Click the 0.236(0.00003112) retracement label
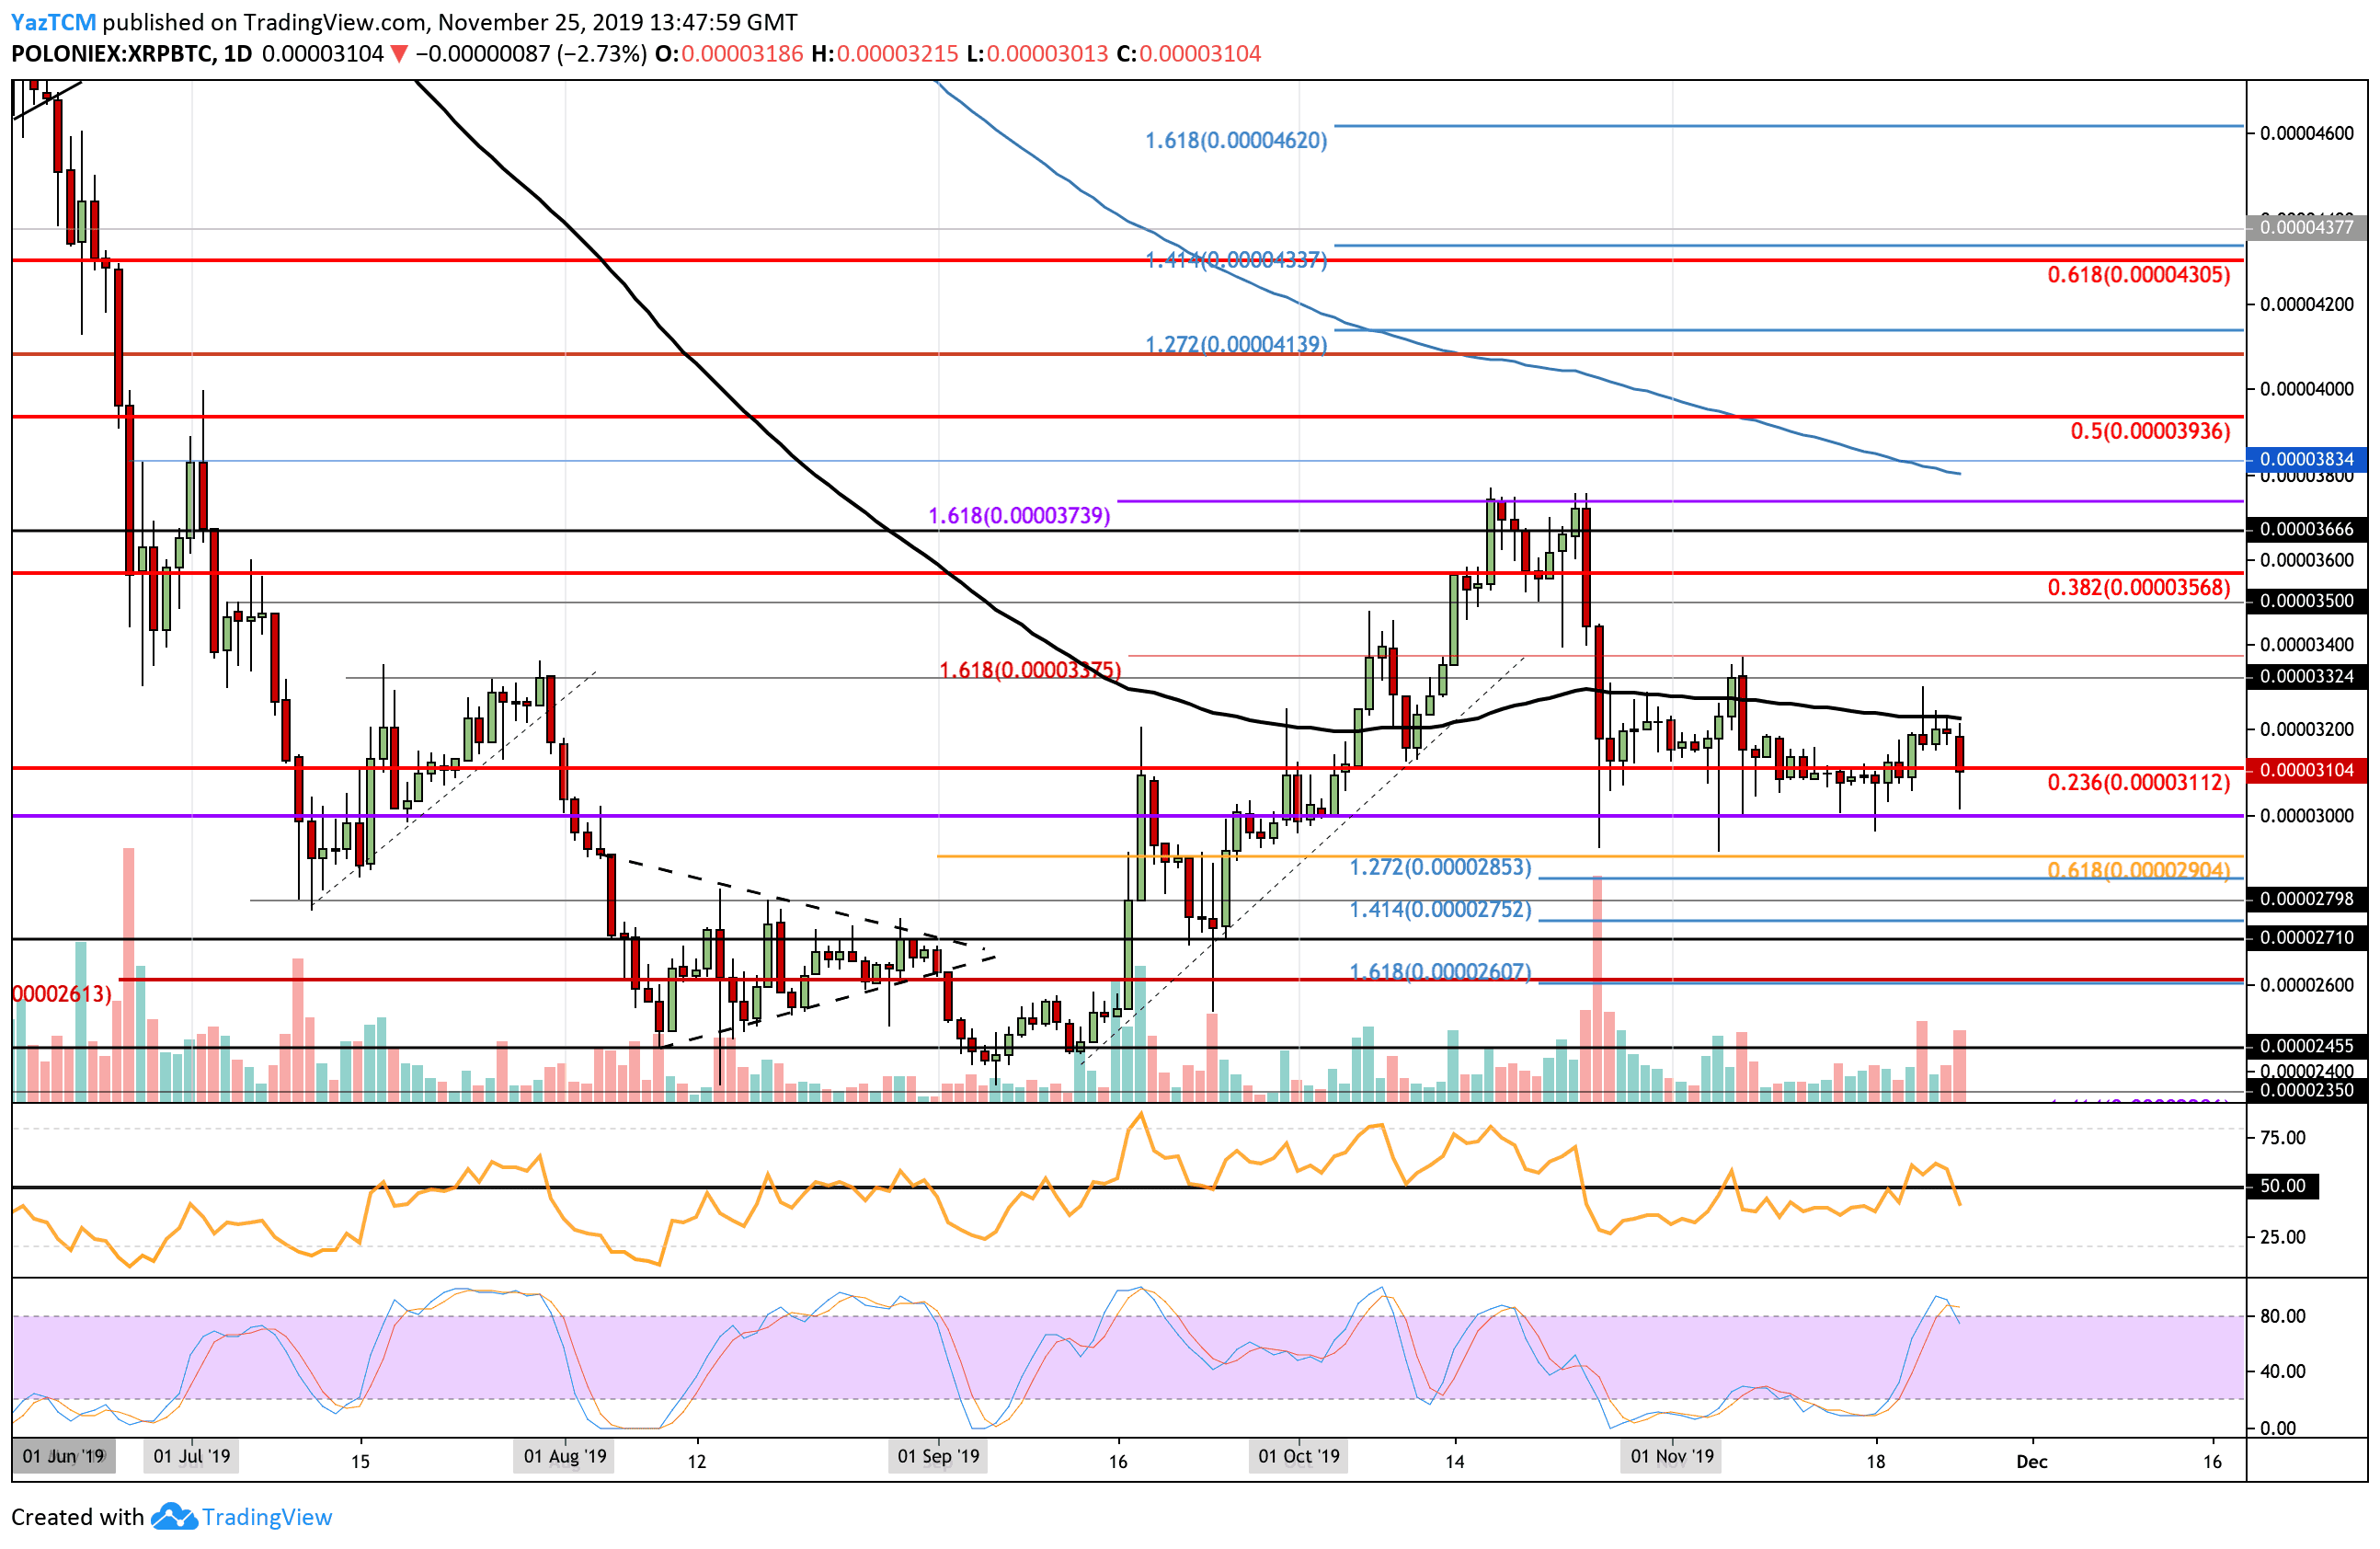This screenshot has height=1549, width=2380. (2138, 782)
